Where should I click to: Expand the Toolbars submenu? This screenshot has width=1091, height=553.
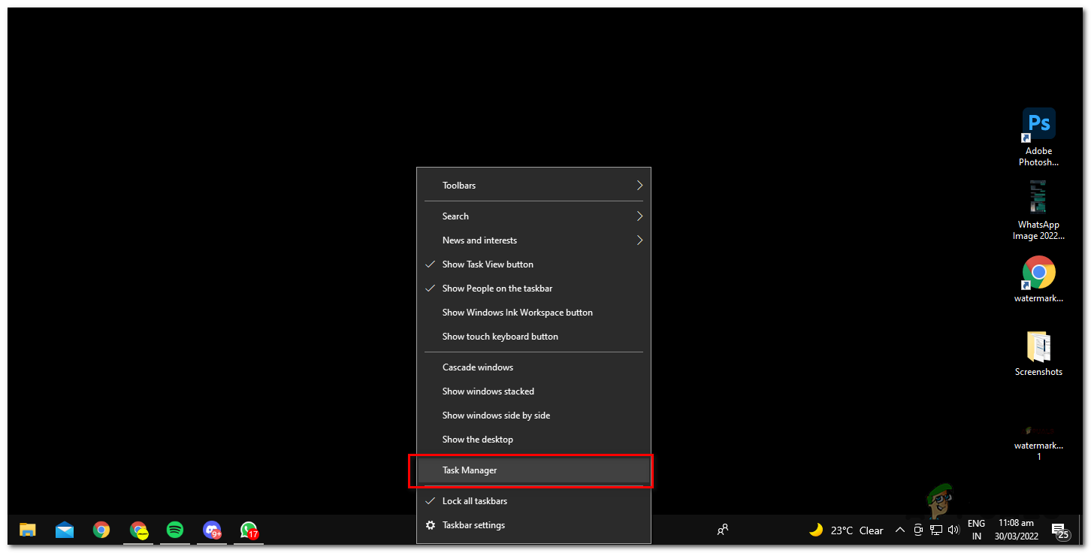tap(459, 185)
